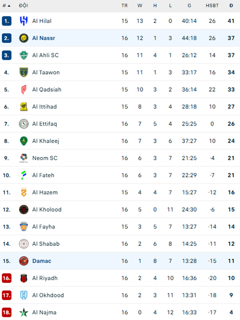
Task: Click the Damac club crest icon
Action: (24, 261)
